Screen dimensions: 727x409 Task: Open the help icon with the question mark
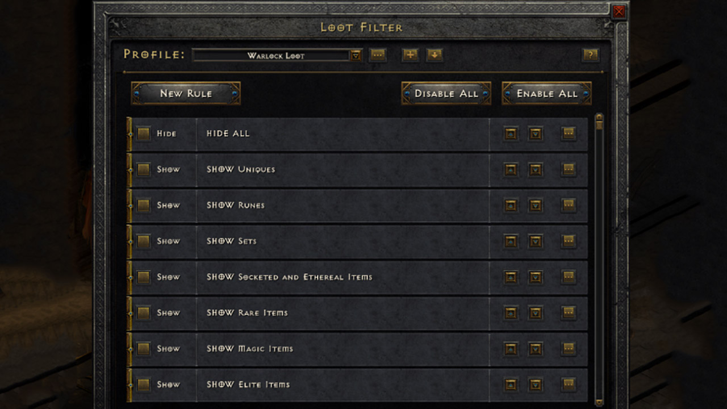pyautogui.click(x=591, y=55)
